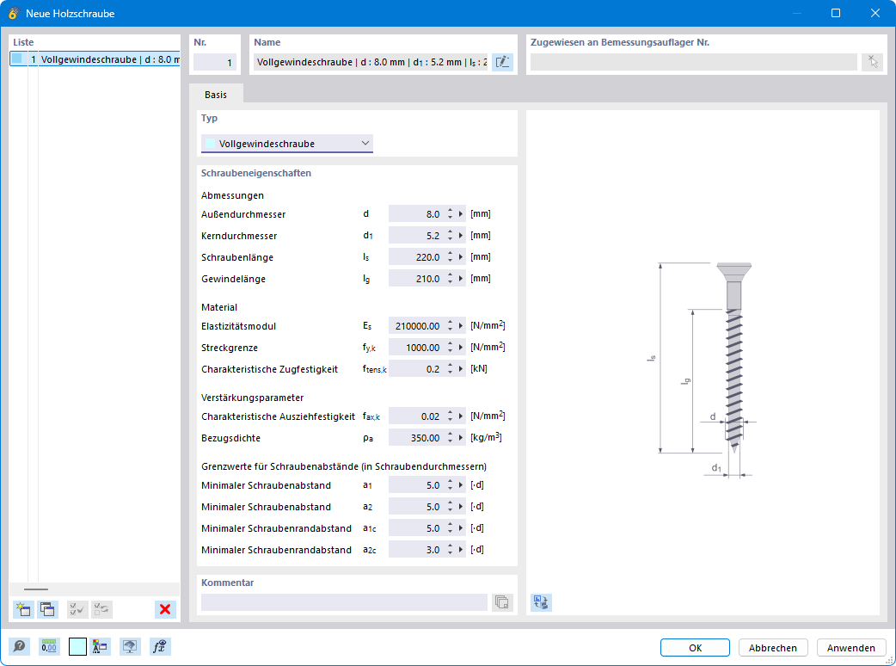Viewport: 896px width, 666px height.
Task: Close the Neue Holzschraube dialog
Action: 875,13
